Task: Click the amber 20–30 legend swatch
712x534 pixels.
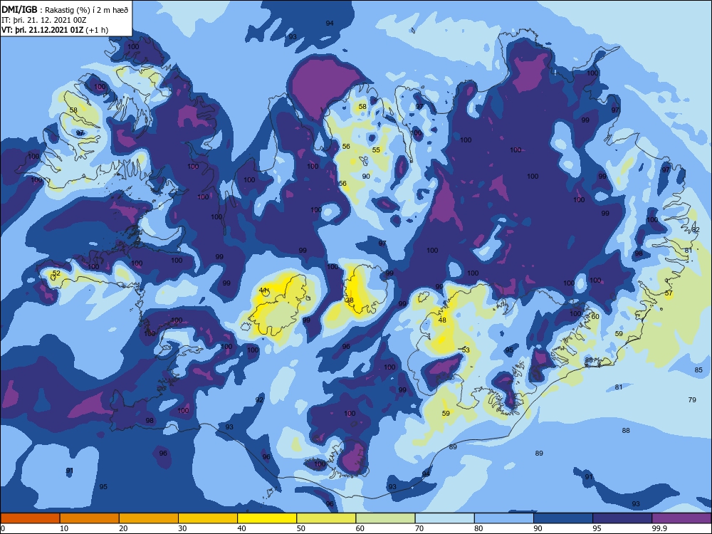Action: [149, 518]
